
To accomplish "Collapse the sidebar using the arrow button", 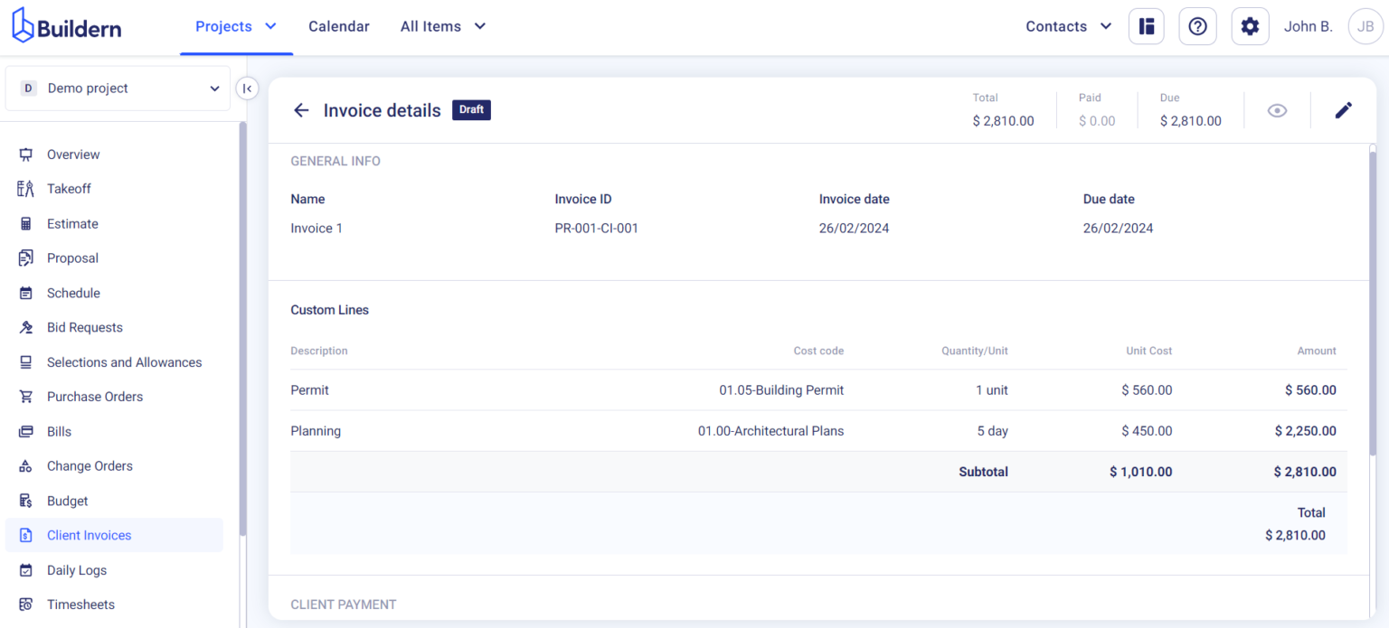I will (247, 88).
